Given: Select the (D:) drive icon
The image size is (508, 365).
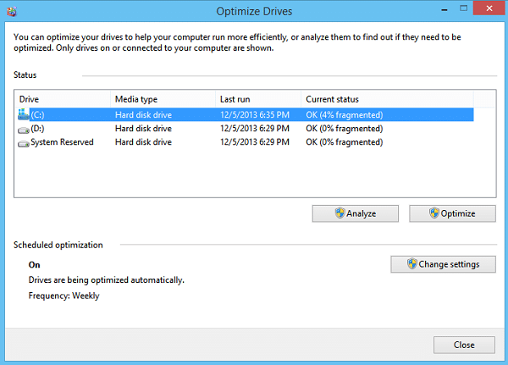Looking at the screenshot, I should coord(24,130).
